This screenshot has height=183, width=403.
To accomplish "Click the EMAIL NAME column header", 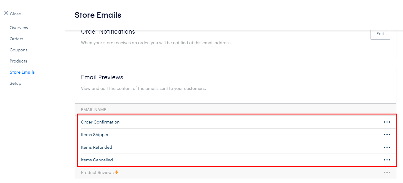I will (94, 110).
